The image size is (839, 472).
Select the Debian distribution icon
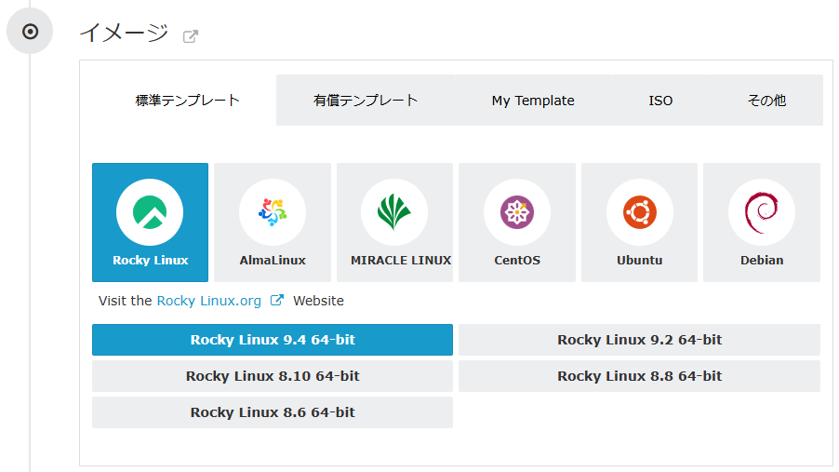click(762, 222)
